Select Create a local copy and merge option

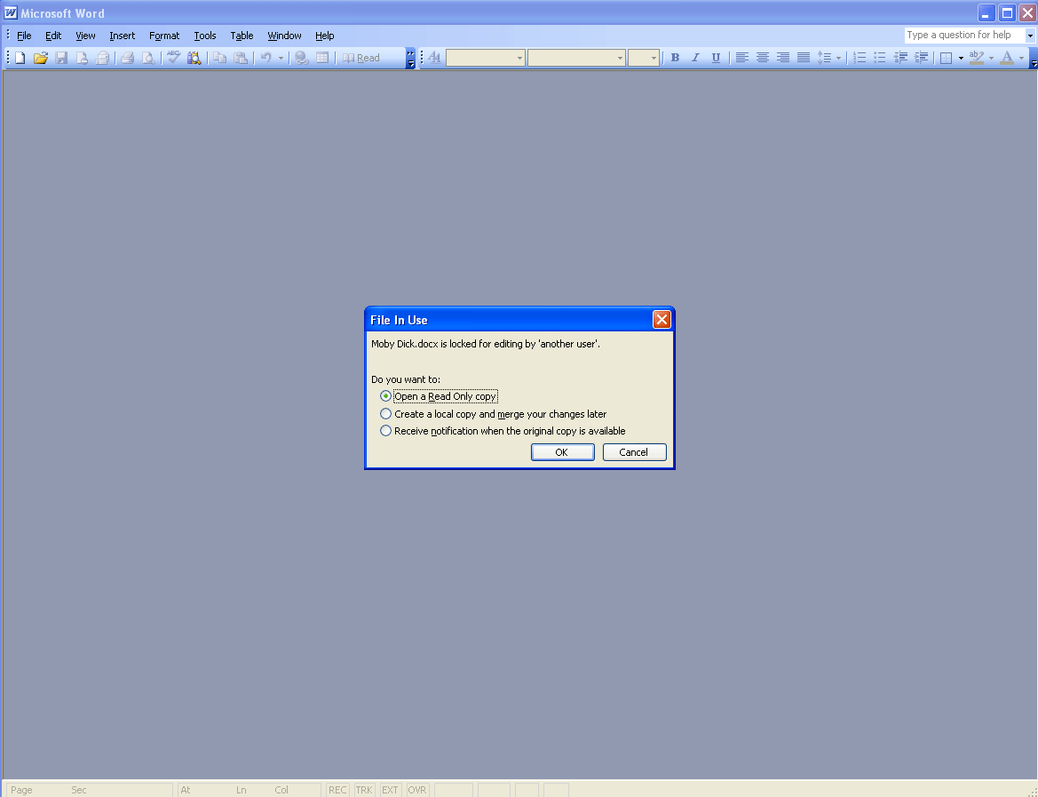(x=493, y=414)
